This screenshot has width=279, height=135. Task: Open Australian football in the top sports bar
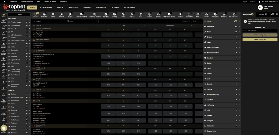coord(95,15)
